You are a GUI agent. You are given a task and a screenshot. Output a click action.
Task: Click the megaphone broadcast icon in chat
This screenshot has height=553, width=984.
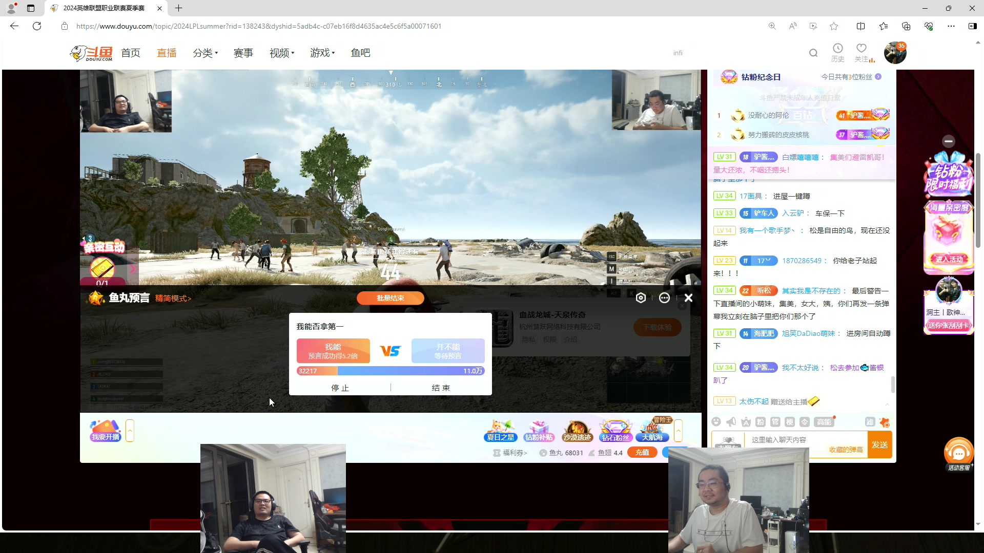tap(731, 422)
